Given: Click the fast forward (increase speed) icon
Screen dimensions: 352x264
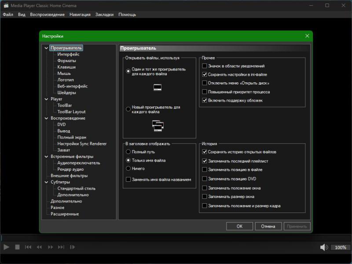Looking at the screenshot, I should pos(50,247).
